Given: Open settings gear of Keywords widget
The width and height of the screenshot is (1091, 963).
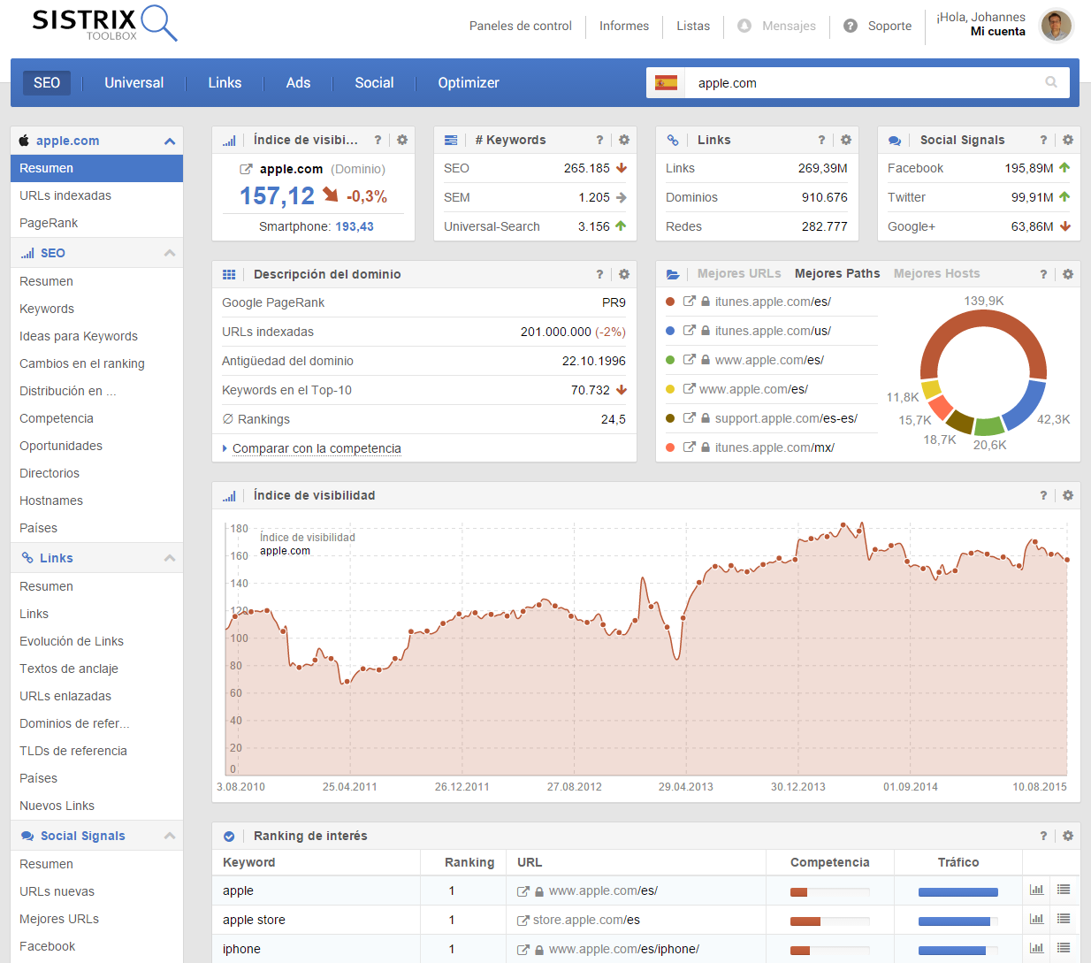Looking at the screenshot, I should point(624,140).
